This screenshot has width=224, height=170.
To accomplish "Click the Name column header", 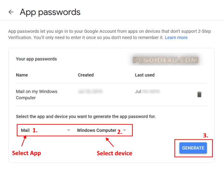I will tap(22, 75).
